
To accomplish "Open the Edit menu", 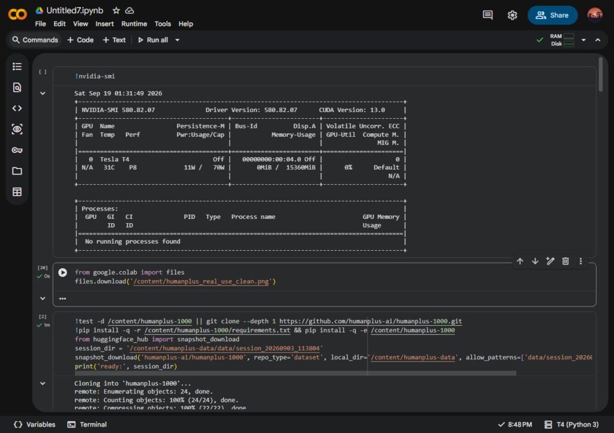I will (x=59, y=24).
